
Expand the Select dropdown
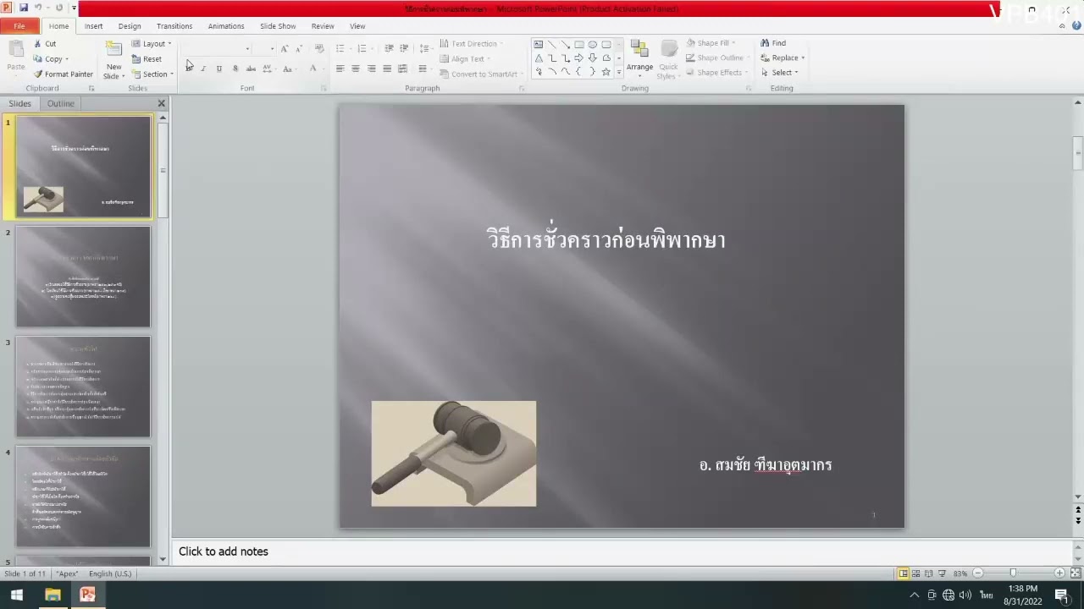(x=796, y=73)
